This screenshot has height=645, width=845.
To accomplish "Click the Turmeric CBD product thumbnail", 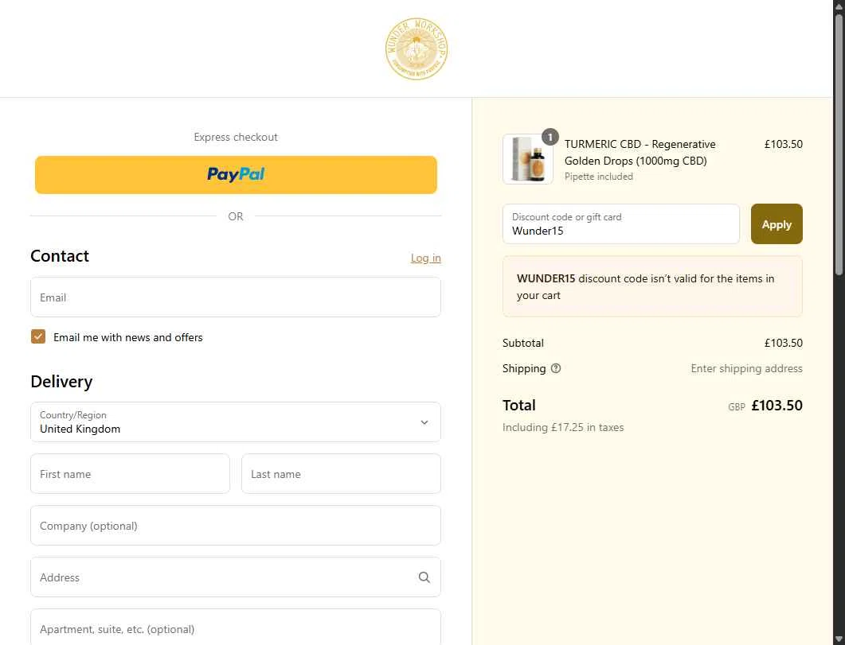I will pos(527,159).
